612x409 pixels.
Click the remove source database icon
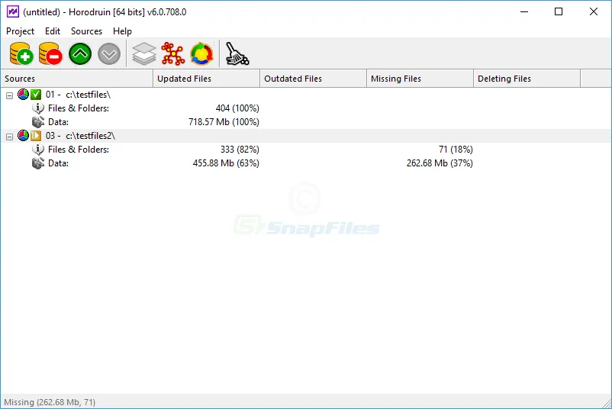point(50,53)
